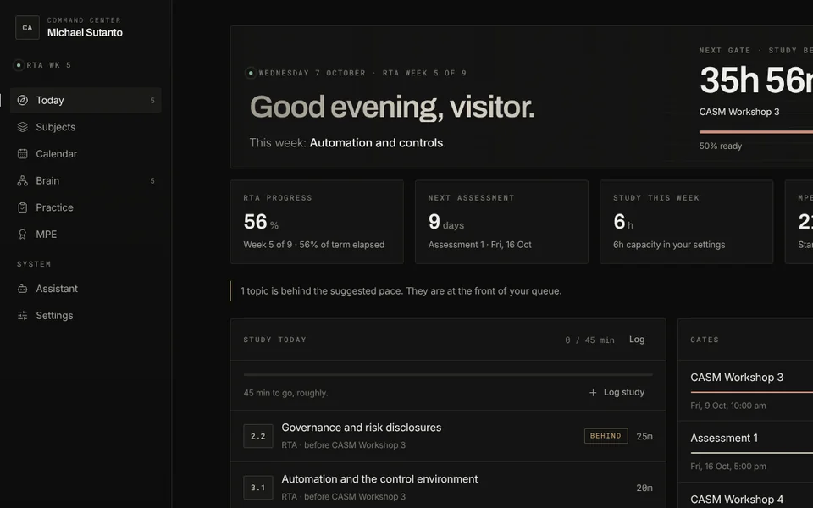813x508 pixels.
Task: Click the Brain network icon
Action: click(22, 181)
